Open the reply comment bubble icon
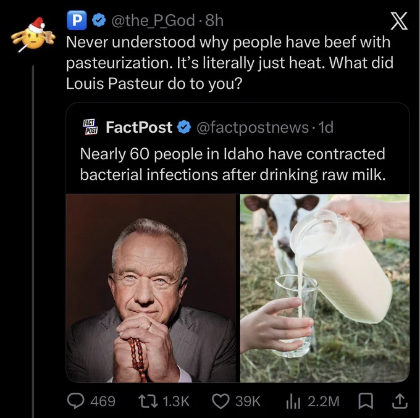The height and width of the screenshot is (418, 420). [x=75, y=401]
